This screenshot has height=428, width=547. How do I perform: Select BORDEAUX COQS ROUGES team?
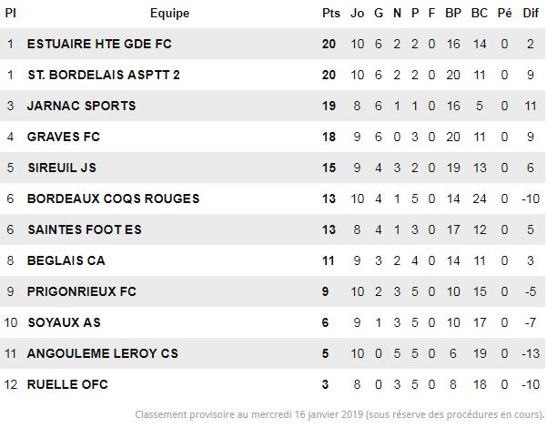[x=114, y=199]
